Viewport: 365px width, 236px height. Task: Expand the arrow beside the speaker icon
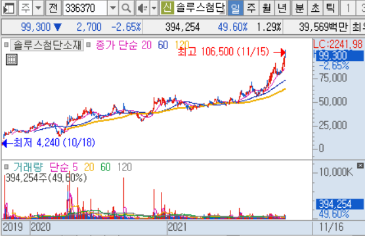(154, 8)
